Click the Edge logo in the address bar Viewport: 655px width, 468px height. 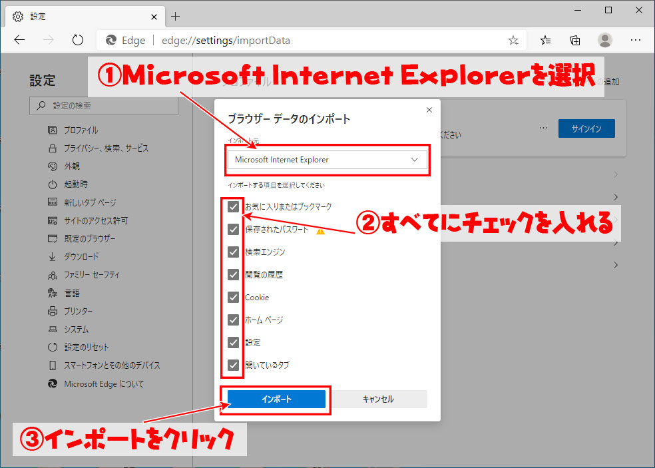111,40
